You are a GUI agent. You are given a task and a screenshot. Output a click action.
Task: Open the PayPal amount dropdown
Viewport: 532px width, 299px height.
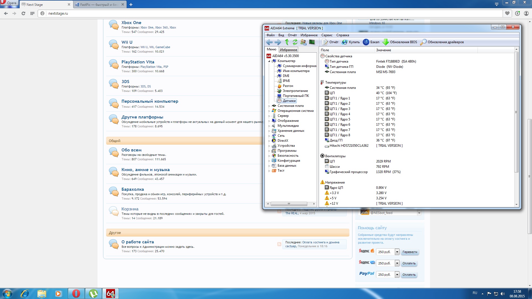click(x=397, y=275)
